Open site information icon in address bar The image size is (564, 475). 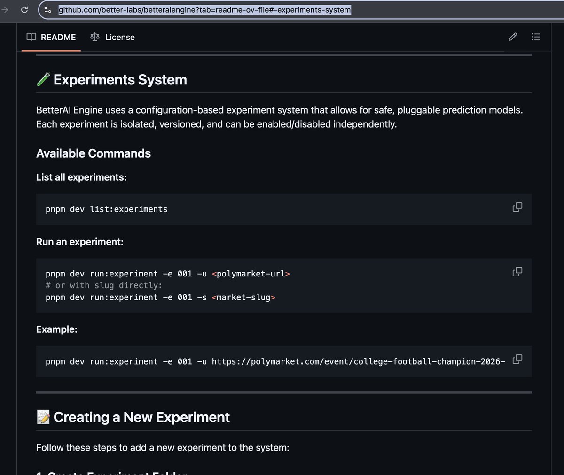click(x=47, y=9)
